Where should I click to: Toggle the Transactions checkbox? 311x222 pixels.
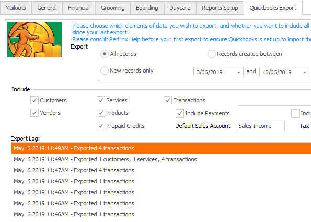[x=168, y=100]
